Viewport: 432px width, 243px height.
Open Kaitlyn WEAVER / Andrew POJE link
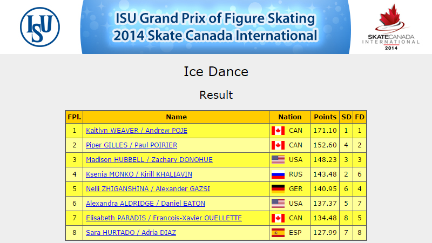(137, 131)
